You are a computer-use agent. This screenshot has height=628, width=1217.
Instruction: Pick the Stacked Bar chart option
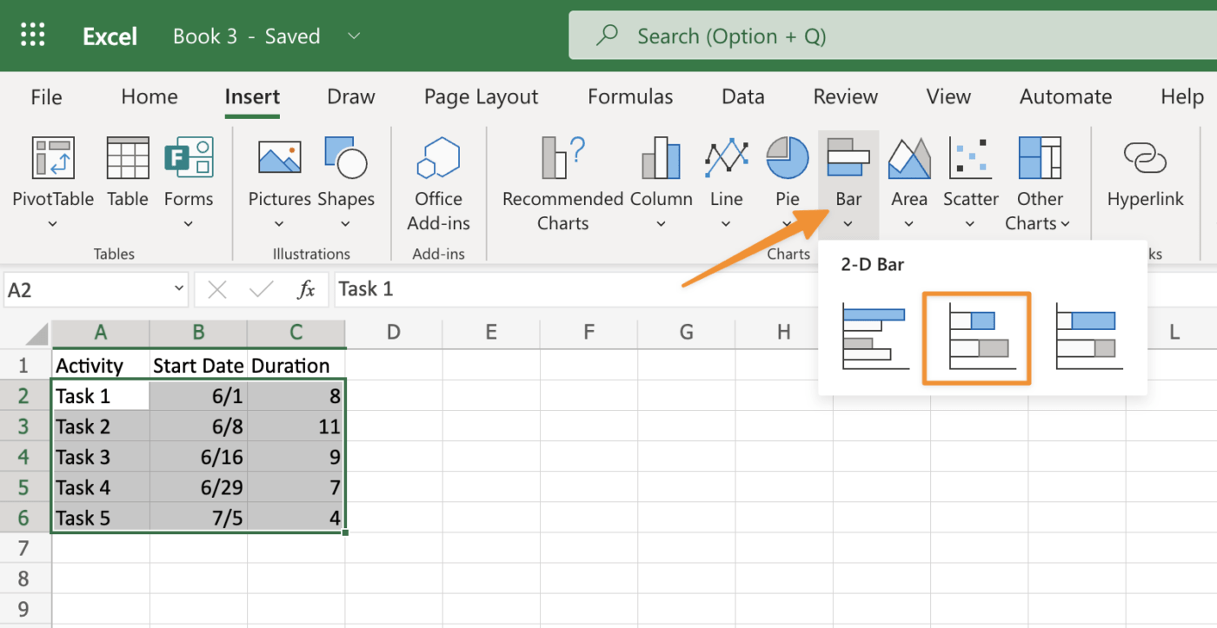(976, 337)
